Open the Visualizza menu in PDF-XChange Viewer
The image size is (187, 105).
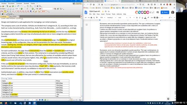pos(4,3)
